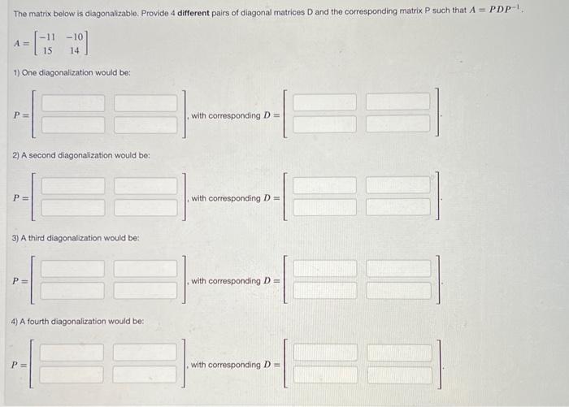Focus bottom-right P entry of second diagonalization
Image resolution: width=569 pixels, height=407 pixels.
click(x=146, y=208)
